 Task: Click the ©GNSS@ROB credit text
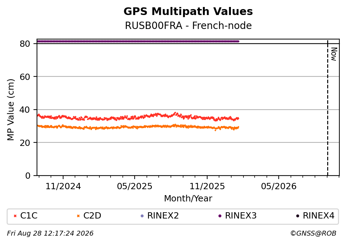[313, 233]
